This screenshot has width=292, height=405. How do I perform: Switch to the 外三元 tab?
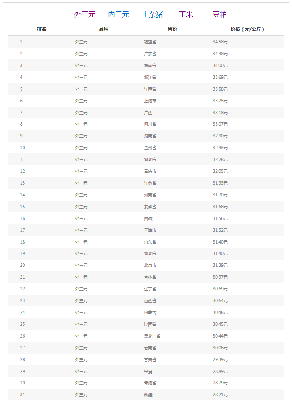tap(85, 14)
